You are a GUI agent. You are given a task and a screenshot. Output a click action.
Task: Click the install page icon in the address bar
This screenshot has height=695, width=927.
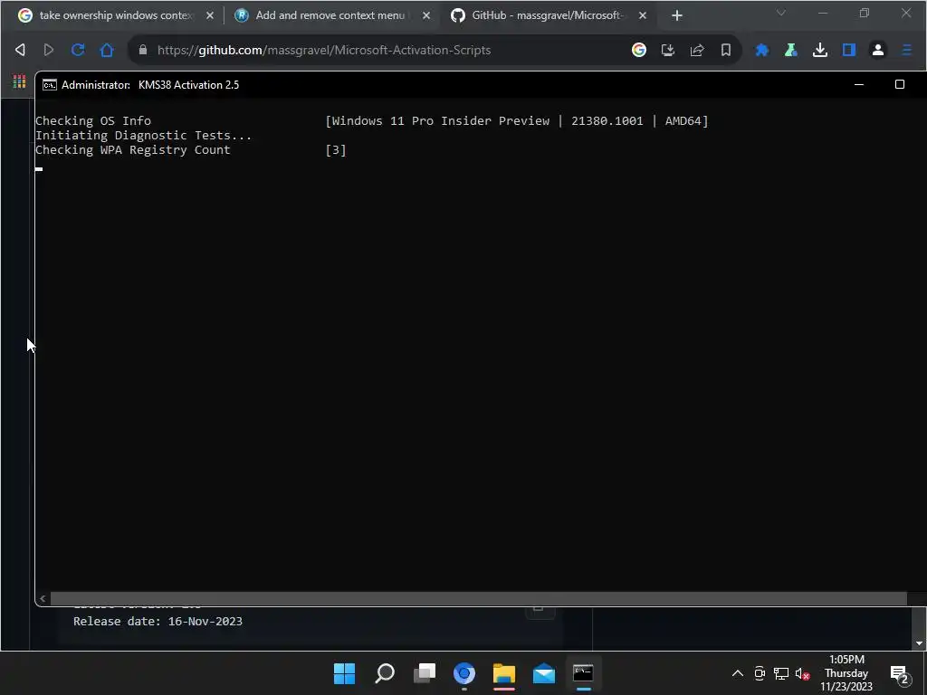click(x=668, y=51)
